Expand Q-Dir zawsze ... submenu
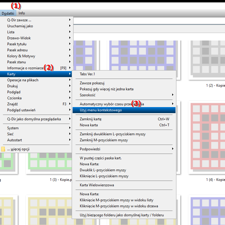Viewport: 225px width, 225px height. (x=37, y=20)
